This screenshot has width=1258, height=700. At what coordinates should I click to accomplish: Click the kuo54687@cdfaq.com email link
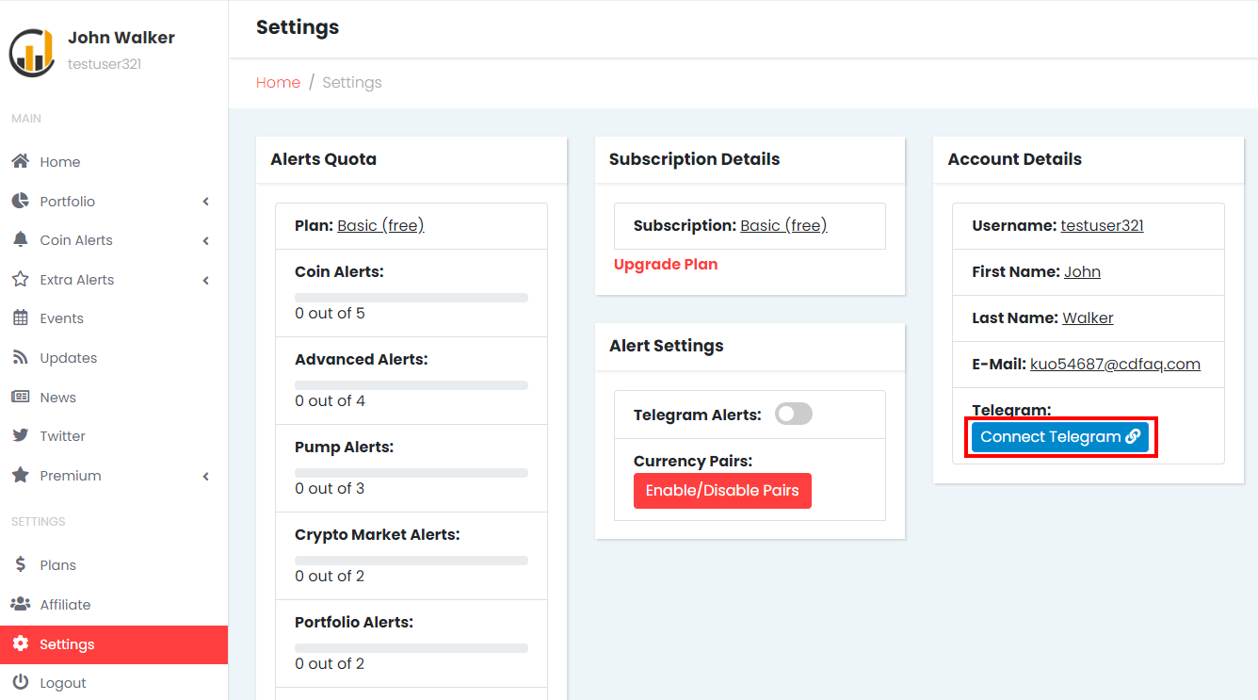point(1115,364)
